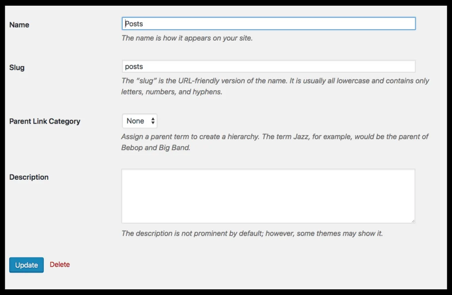
Task: Click the 'Assign a parent term' hint line
Action: click(275, 136)
